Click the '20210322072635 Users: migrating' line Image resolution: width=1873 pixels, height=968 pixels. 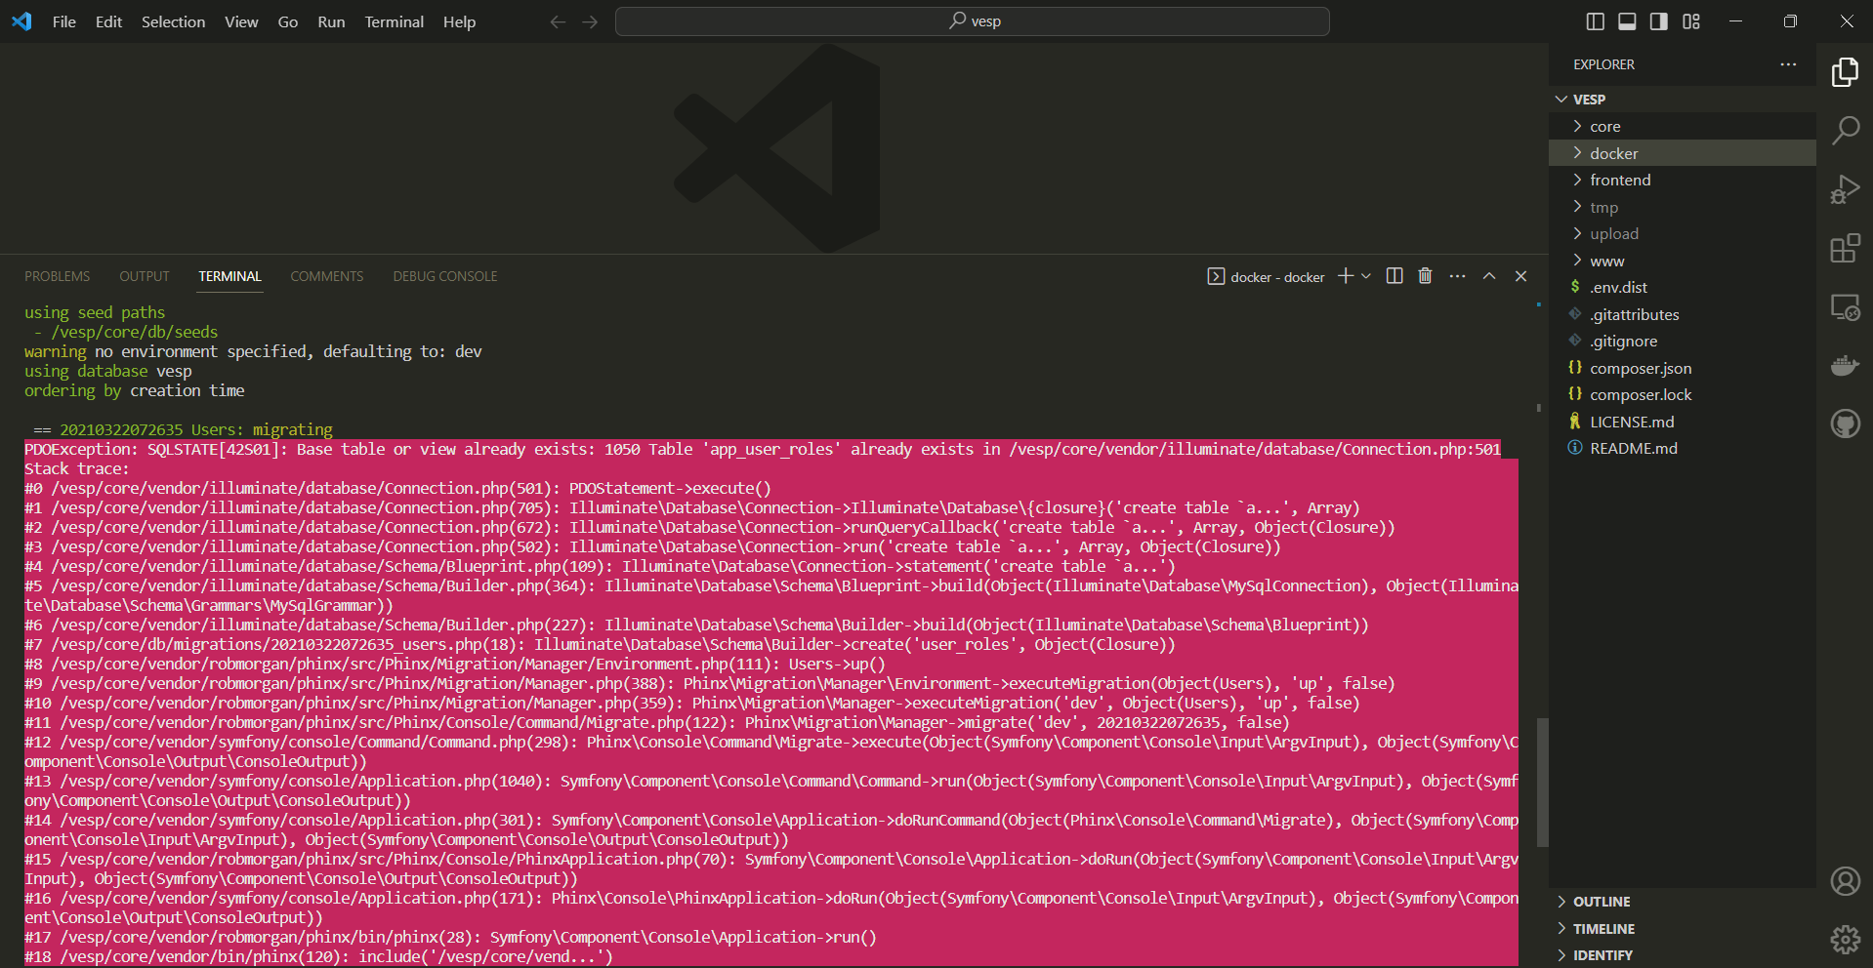coord(196,429)
